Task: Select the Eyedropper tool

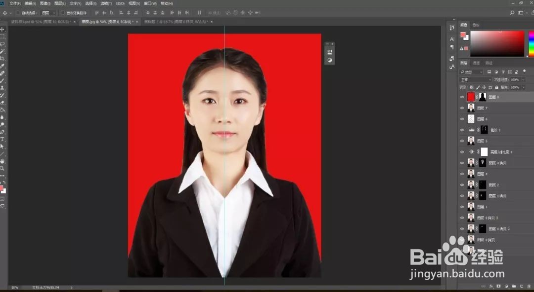Action: (x=2, y=66)
